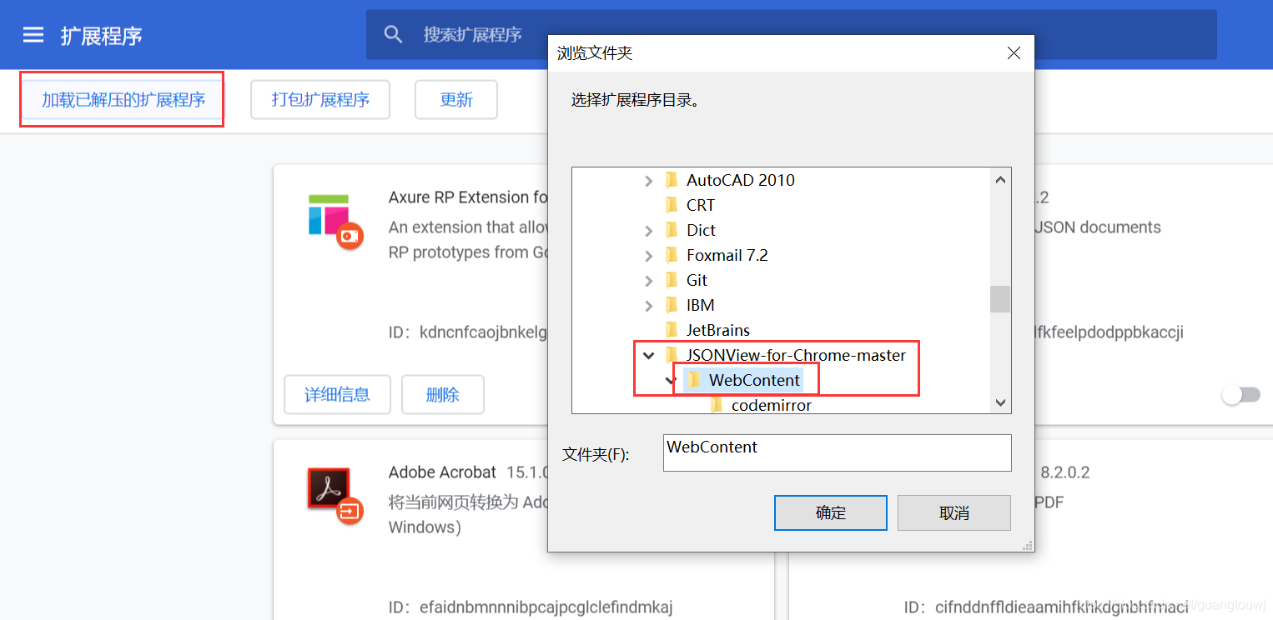
Task: Expand the Foxmail 7.2 folder node
Action: (649, 255)
